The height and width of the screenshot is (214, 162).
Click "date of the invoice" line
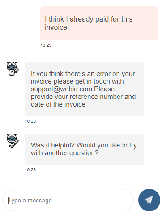(x=58, y=104)
